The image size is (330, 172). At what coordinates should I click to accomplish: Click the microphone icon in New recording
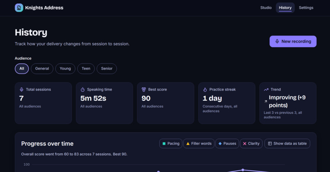(x=277, y=41)
